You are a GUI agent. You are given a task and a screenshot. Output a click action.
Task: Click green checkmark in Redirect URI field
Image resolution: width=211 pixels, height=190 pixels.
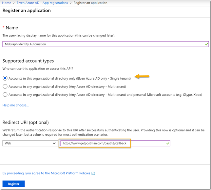[x=168, y=143]
